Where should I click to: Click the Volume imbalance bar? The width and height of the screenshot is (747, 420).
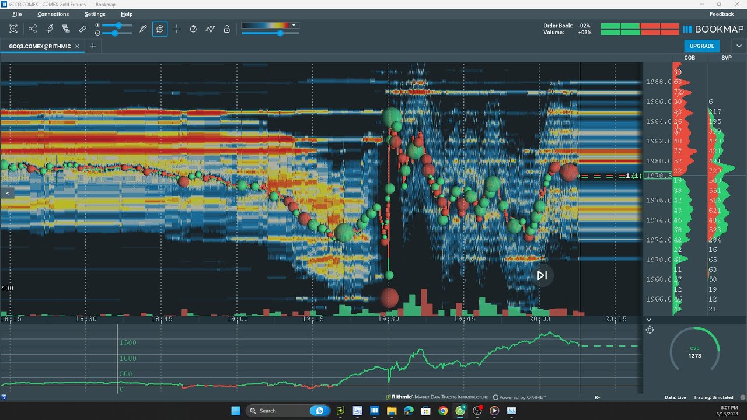pyautogui.click(x=640, y=33)
